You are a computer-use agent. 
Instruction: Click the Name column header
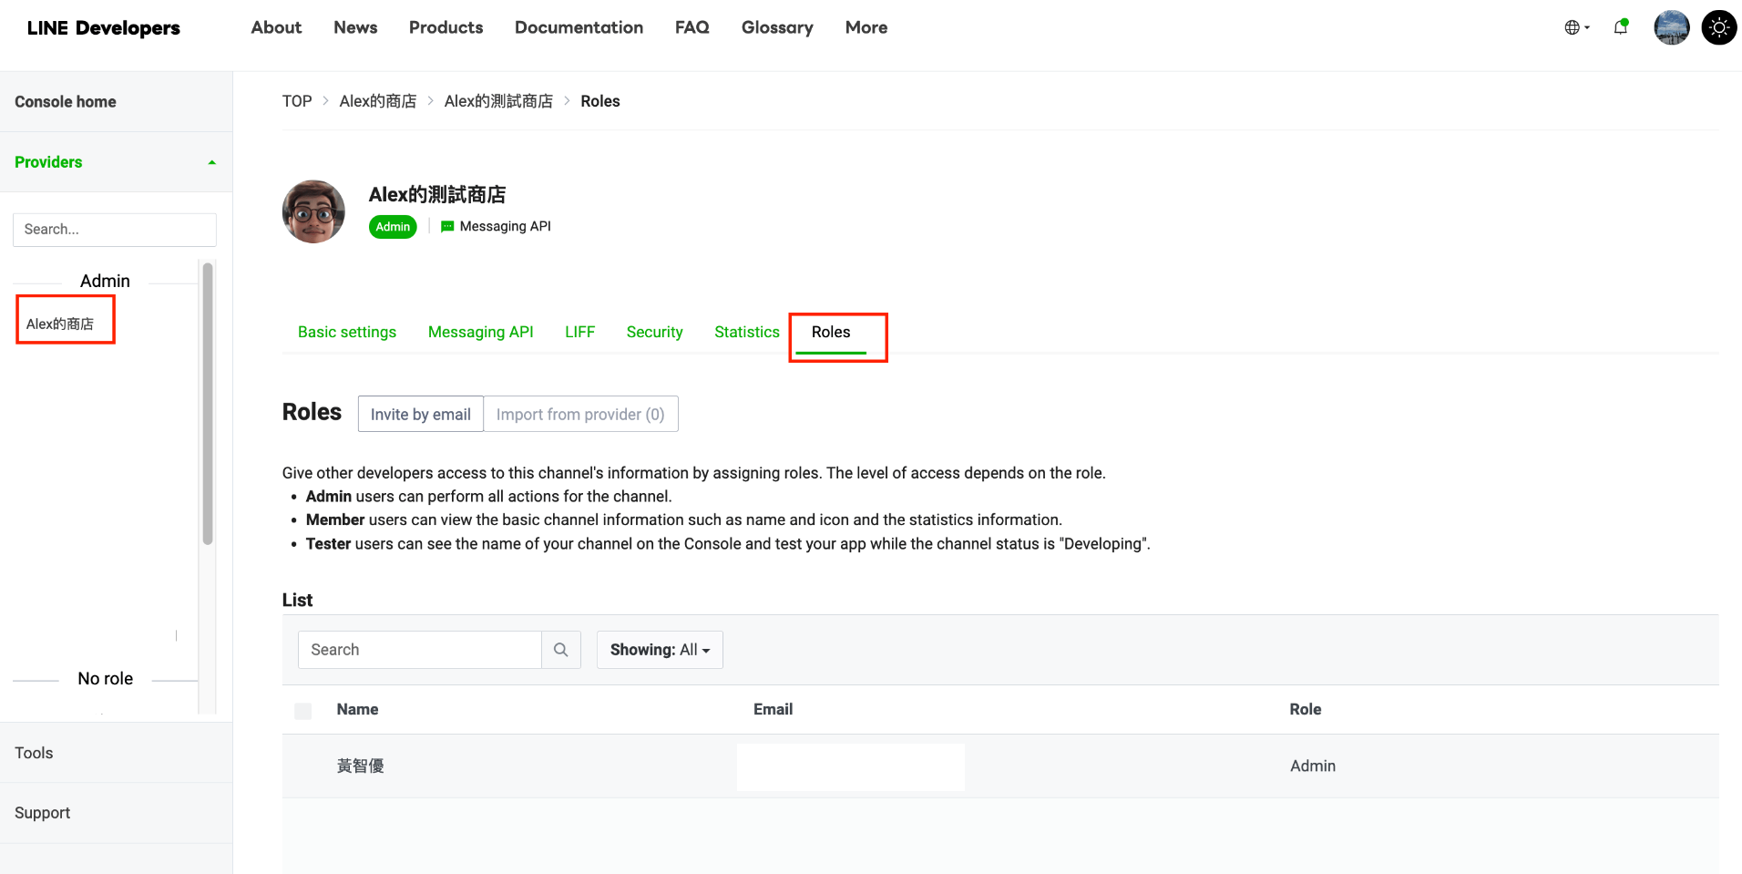click(357, 709)
